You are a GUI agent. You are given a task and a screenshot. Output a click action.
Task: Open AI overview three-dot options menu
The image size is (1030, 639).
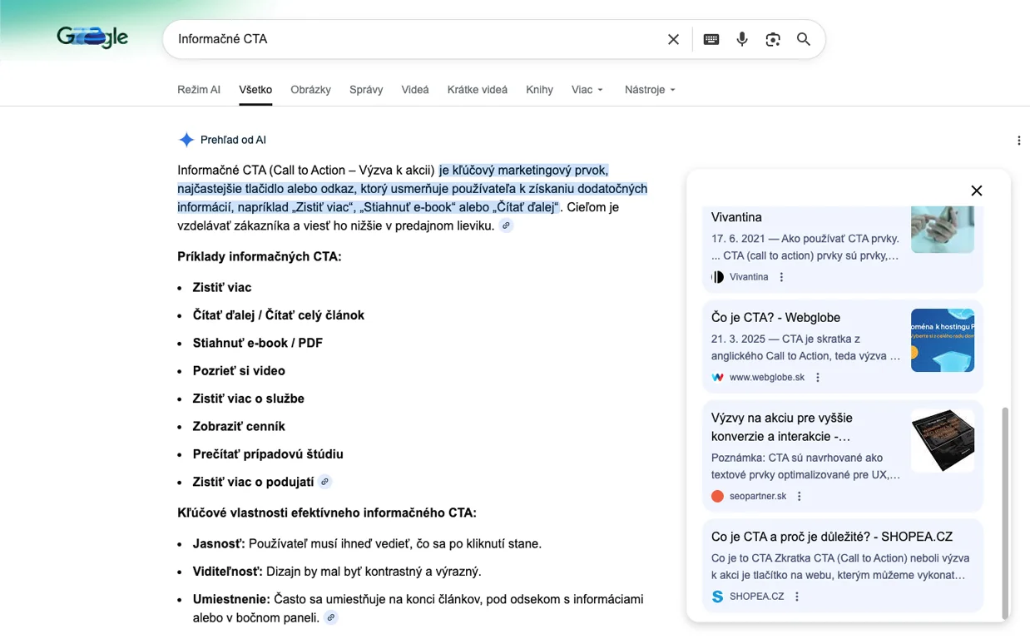coord(1018,141)
